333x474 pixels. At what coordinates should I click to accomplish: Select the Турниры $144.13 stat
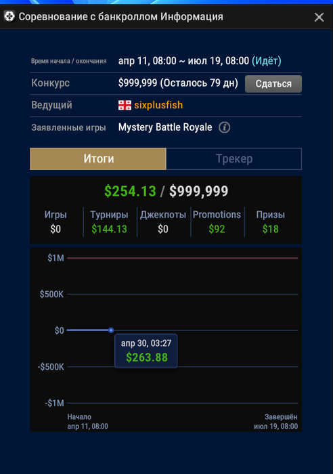[110, 222]
